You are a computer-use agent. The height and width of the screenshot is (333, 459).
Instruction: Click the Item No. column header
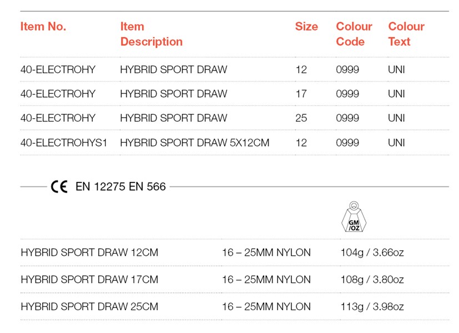click(x=43, y=26)
